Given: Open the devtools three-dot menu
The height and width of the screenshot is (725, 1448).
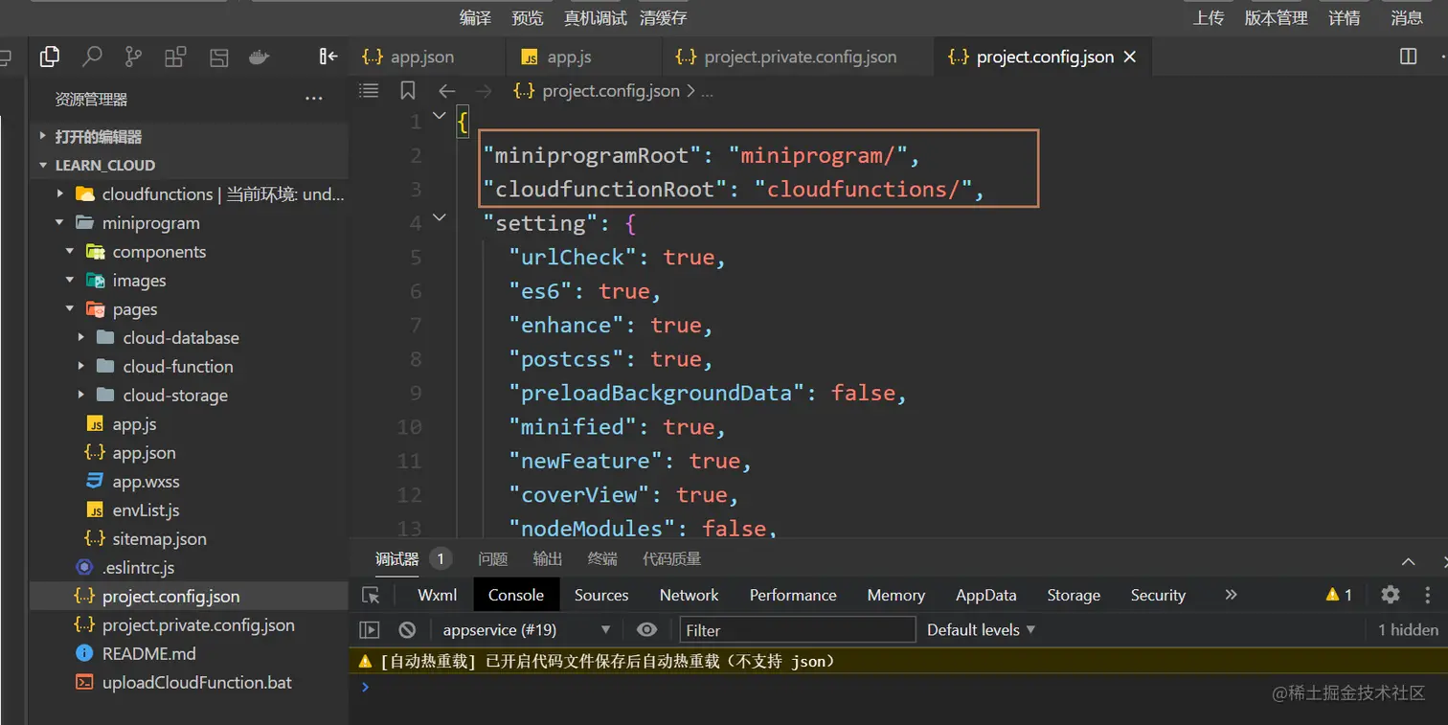Looking at the screenshot, I should (x=1429, y=595).
